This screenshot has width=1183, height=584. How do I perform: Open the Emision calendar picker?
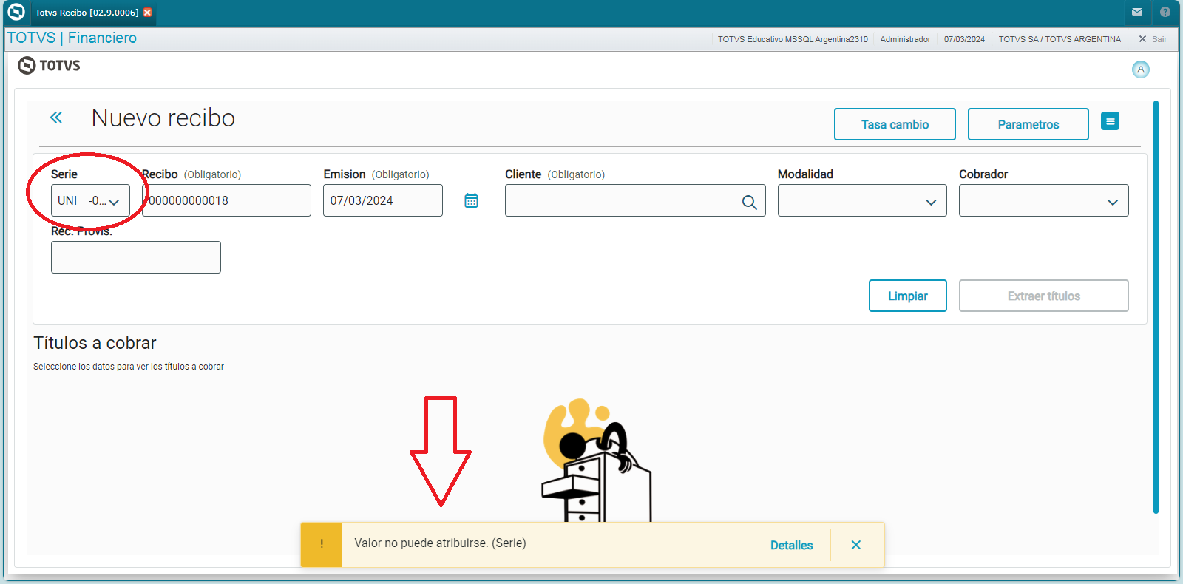471,200
